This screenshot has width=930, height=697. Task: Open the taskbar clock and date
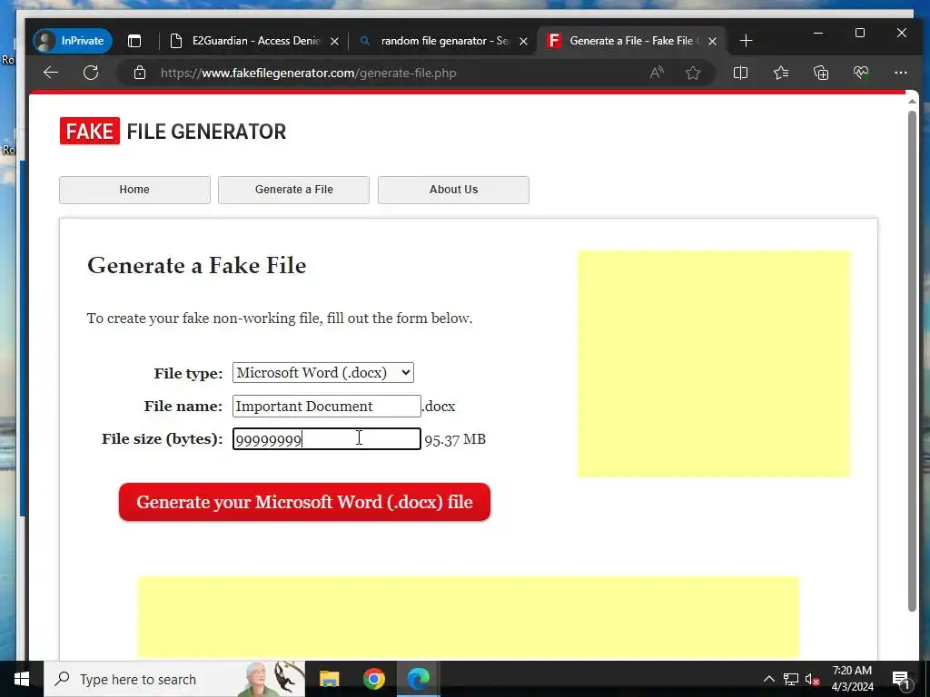point(852,679)
